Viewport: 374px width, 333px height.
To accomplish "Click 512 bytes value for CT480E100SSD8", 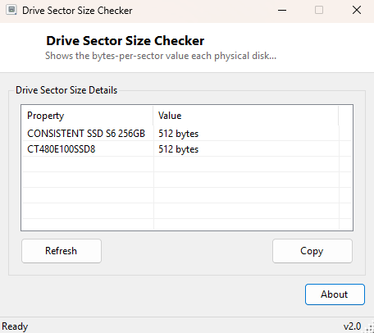I will pyautogui.click(x=179, y=149).
